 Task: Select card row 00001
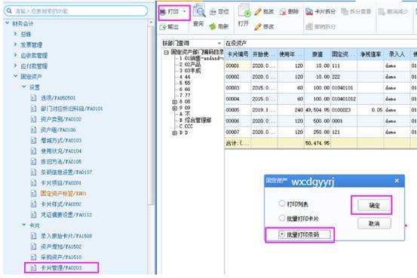tap(320, 66)
